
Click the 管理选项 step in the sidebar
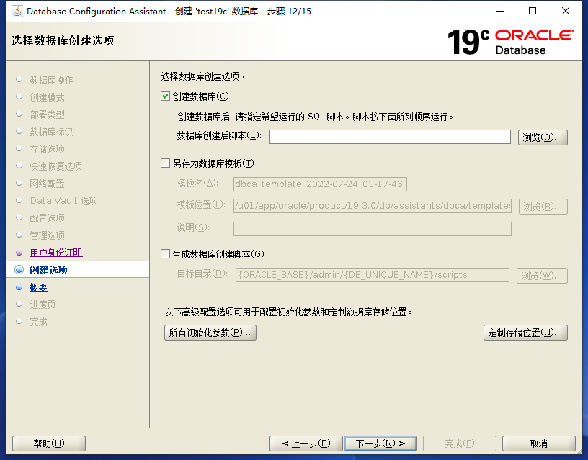coord(48,235)
